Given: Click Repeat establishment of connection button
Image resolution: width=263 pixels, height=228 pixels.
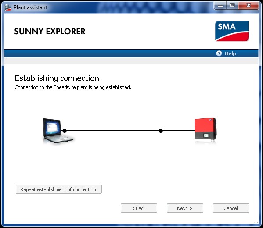Looking at the screenshot, I should 59,189.
